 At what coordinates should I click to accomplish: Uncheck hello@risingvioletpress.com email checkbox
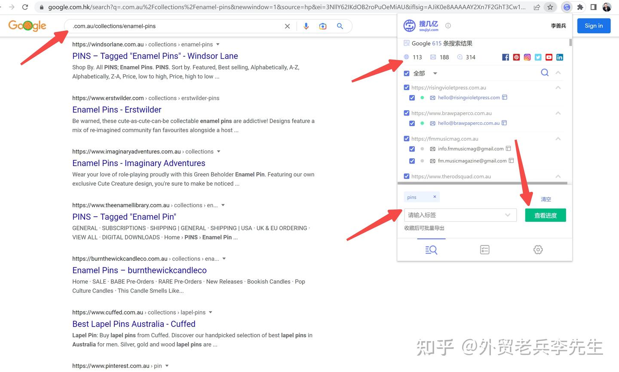pos(412,97)
